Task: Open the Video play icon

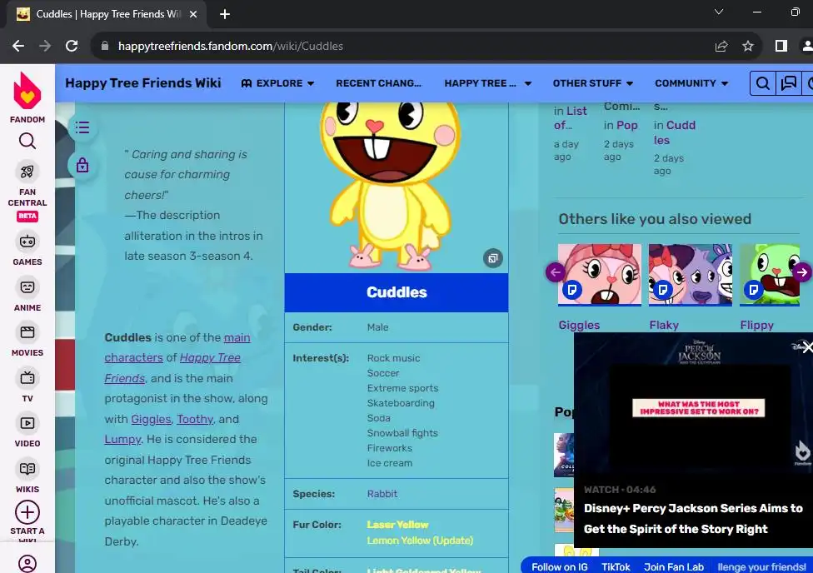Action: coord(27,423)
